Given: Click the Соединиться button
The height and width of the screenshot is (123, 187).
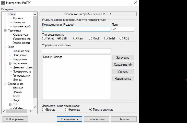Looking at the screenshot, I should pyautogui.click(x=69, y=119).
